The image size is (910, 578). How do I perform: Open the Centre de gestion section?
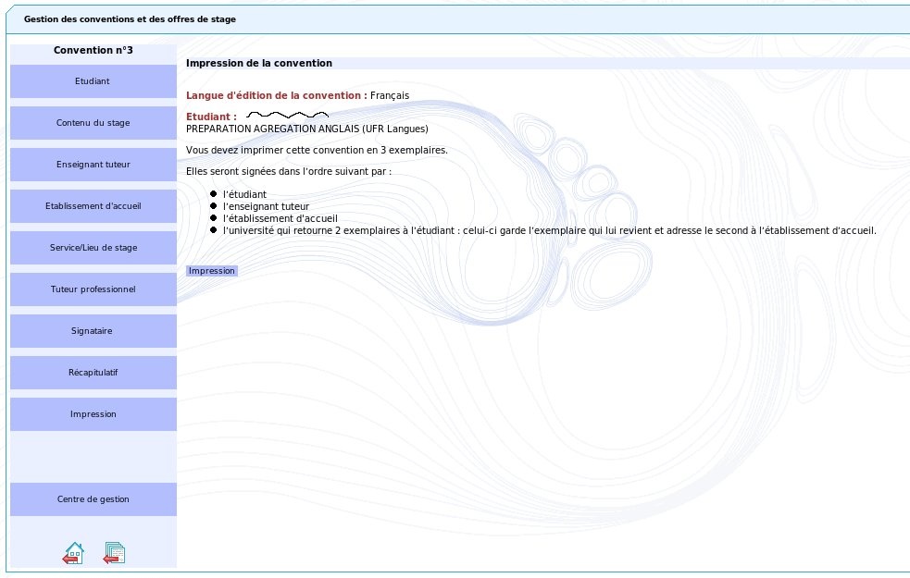(93, 499)
